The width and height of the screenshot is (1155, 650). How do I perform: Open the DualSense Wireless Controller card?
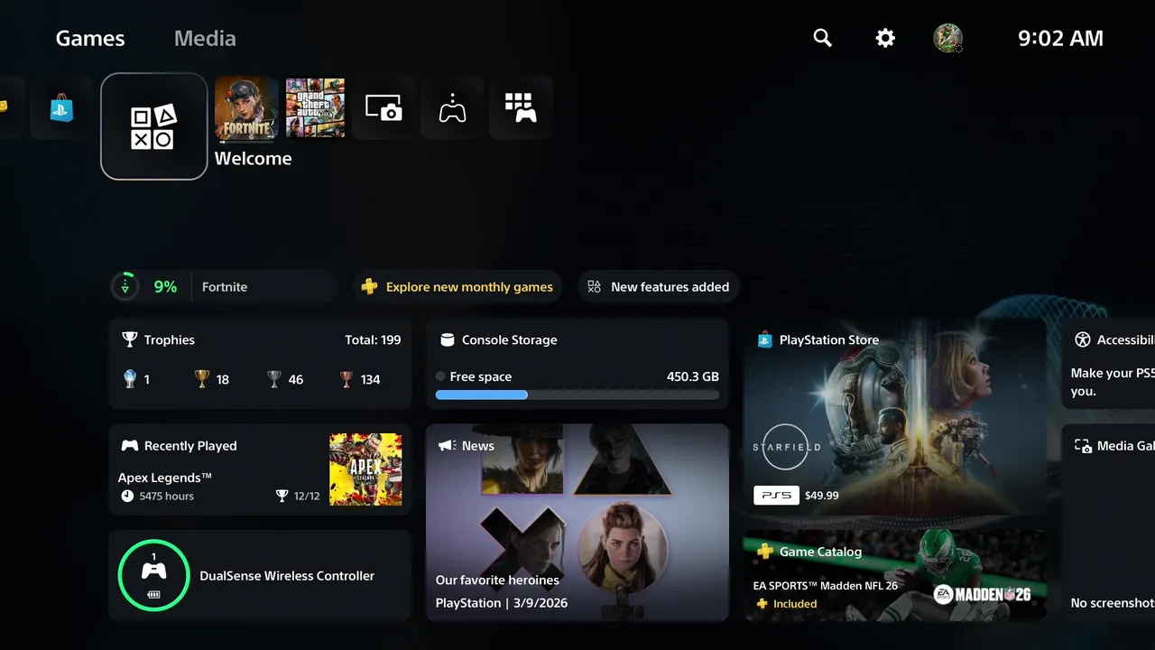coord(260,576)
